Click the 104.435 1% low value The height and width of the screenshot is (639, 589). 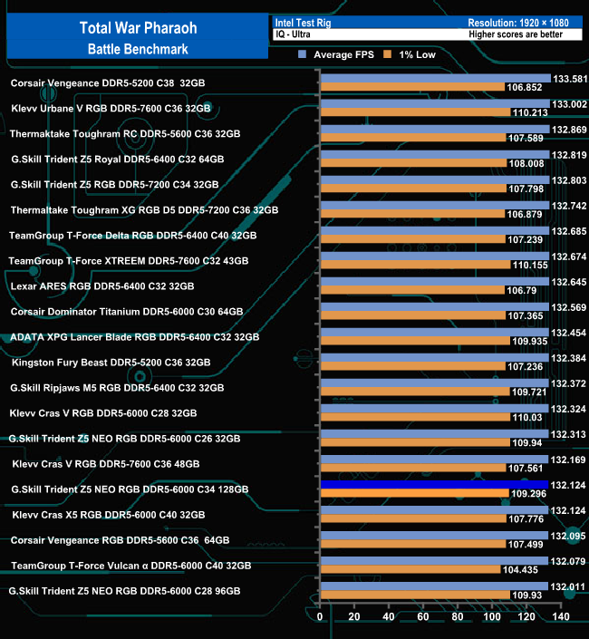click(x=520, y=570)
